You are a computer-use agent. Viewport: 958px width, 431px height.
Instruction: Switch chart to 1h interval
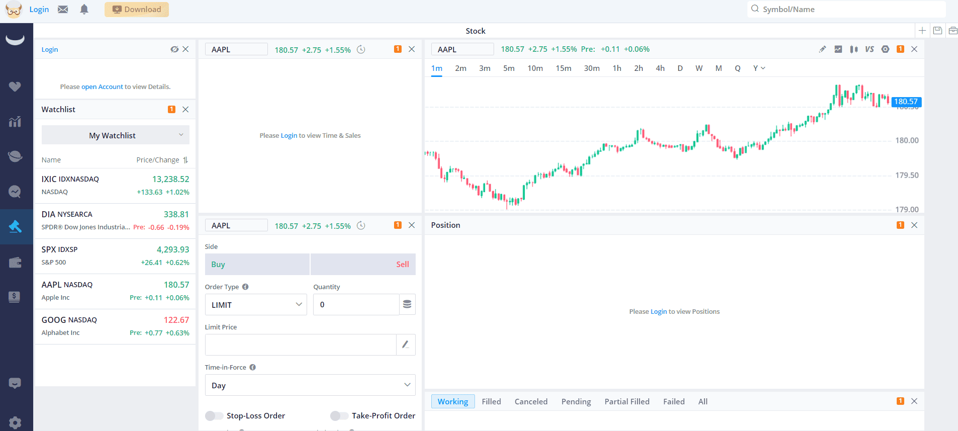pyautogui.click(x=617, y=68)
